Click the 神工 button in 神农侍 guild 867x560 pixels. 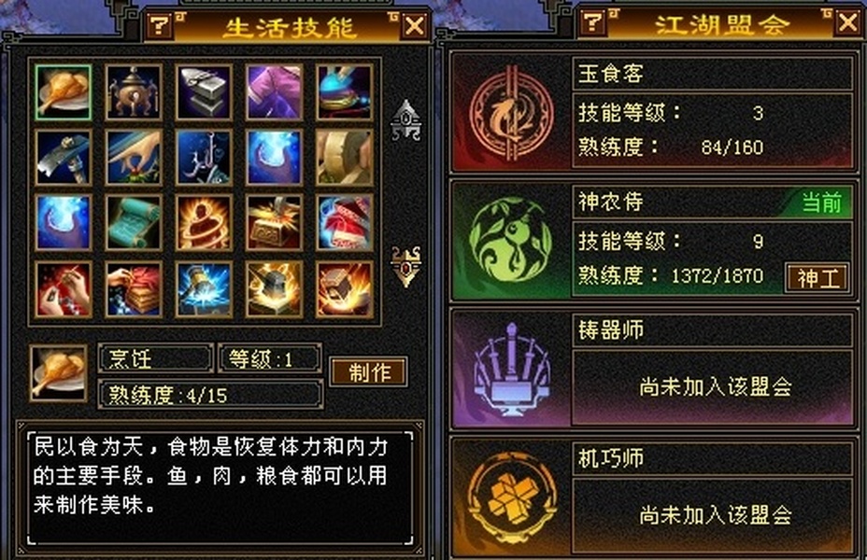pyautogui.click(x=817, y=278)
